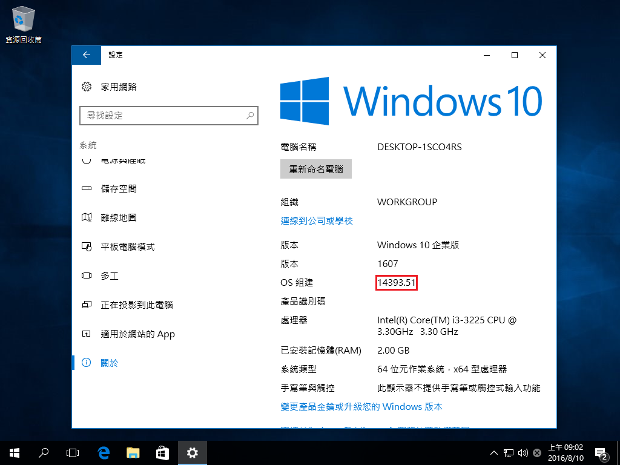Click the 產品識別碼 label
The width and height of the screenshot is (620, 465).
tap(303, 302)
